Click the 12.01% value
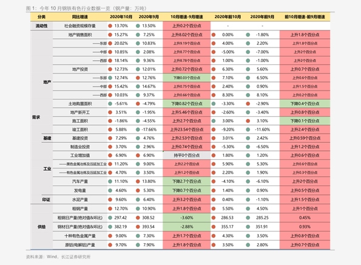 pos(149,69)
